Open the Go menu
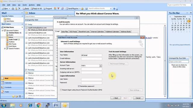193x108 pixels. (19, 5)
